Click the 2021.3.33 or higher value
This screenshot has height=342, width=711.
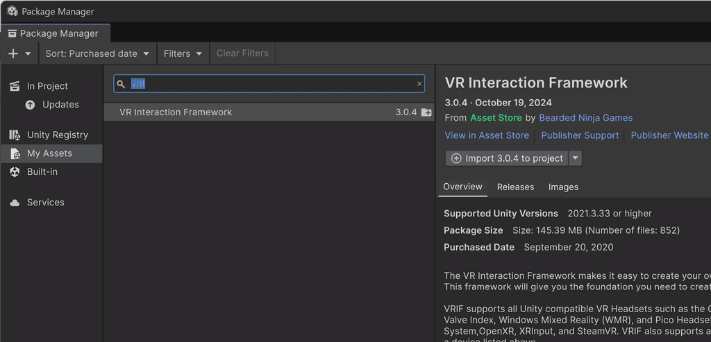(610, 214)
